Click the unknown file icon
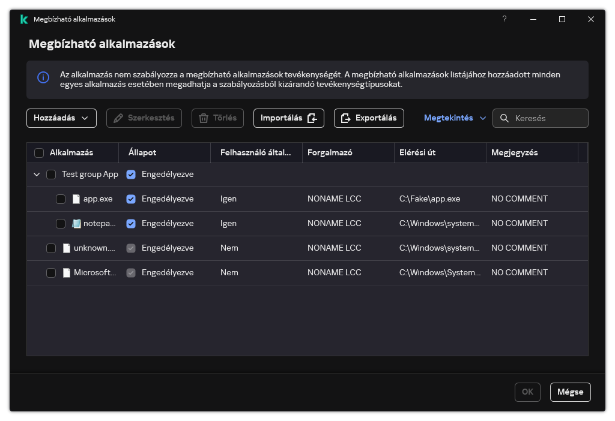Image resolution: width=615 pixels, height=421 pixels. pos(67,248)
